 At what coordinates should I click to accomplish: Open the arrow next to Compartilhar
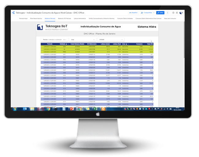[x=154, y=13]
